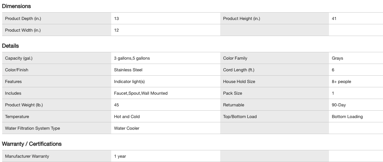Select the Product Depth (in.) label

click(23, 18)
